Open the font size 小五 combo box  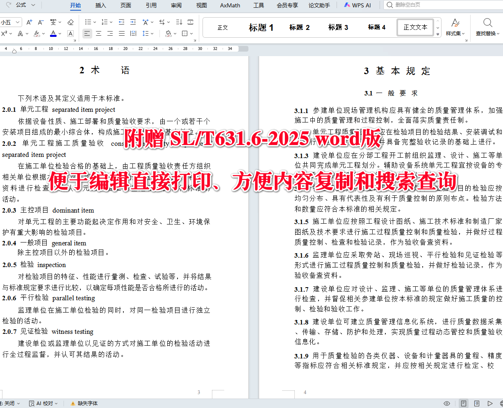(x=11, y=22)
